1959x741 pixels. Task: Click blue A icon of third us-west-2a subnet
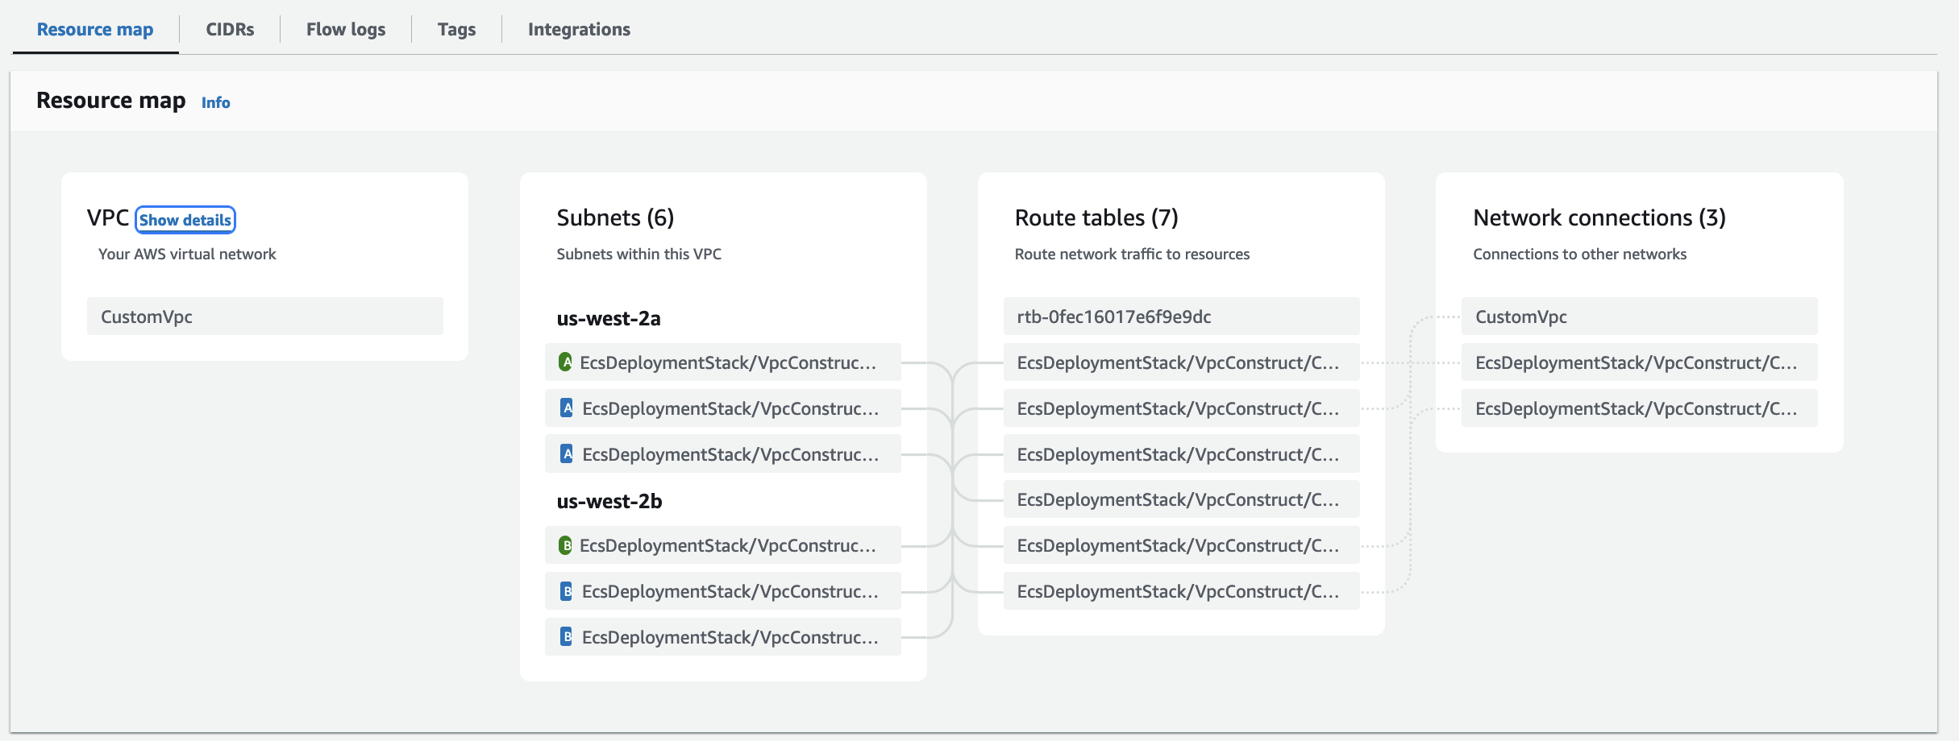tap(567, 454)
